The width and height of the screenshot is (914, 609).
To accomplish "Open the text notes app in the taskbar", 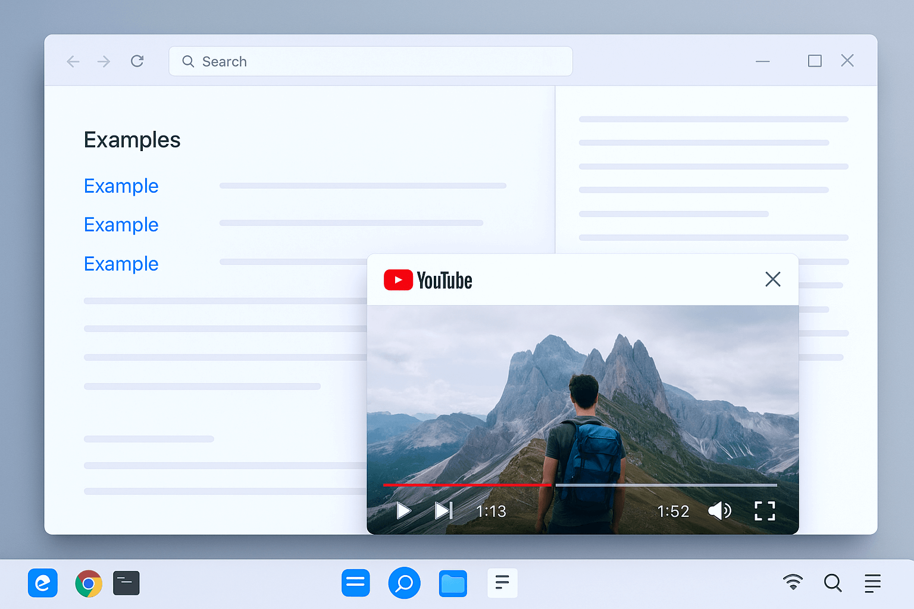I will 502,583.
